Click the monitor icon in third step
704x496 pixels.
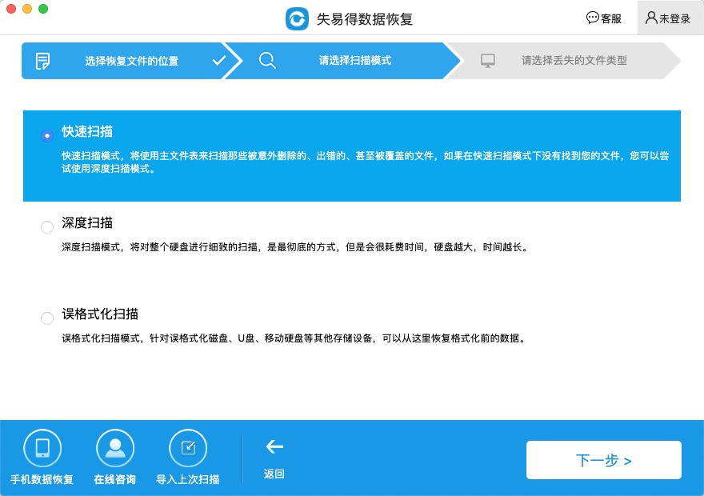[x=487, y=61]
